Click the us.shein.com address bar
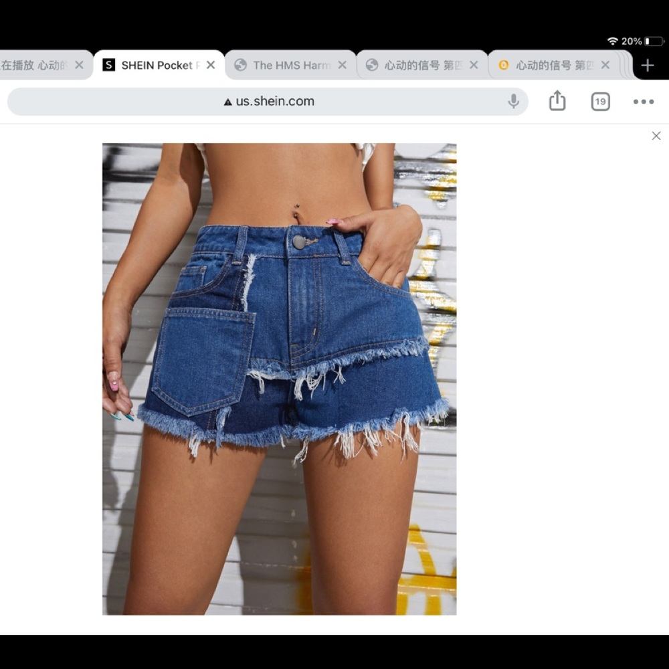669x669 pixels. coord(268,102)
